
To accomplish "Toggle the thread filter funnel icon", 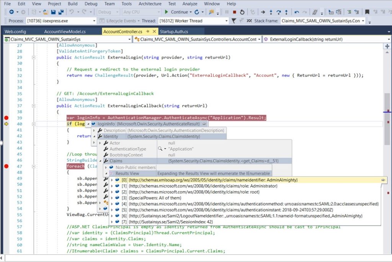I will (x=234, y=21).
